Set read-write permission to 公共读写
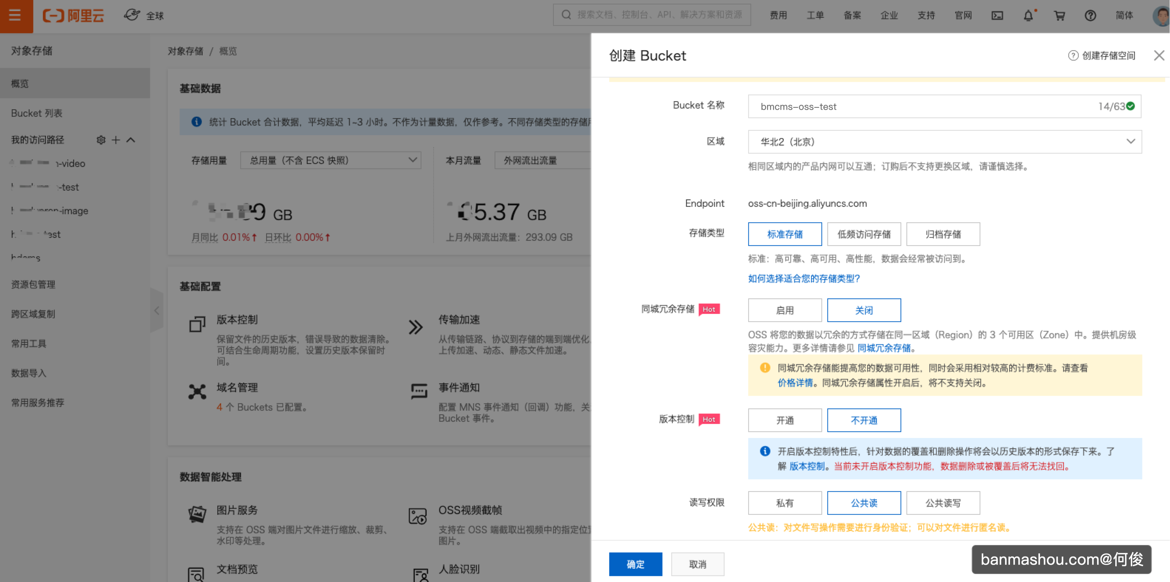The height and width of the screenshot is (582, 1170). tap(943, 503)
